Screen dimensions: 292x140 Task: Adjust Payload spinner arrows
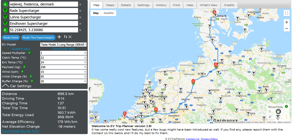tap(85, 67)
